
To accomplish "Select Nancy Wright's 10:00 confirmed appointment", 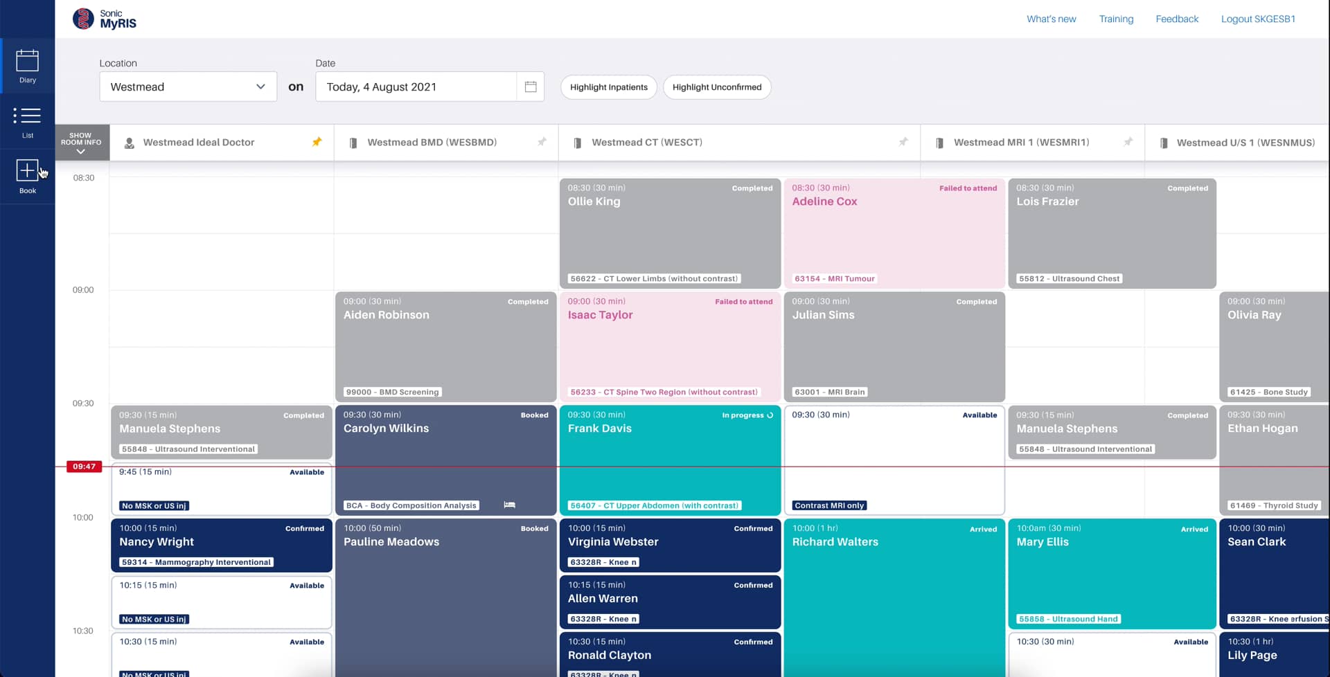I will pos(222,545).
